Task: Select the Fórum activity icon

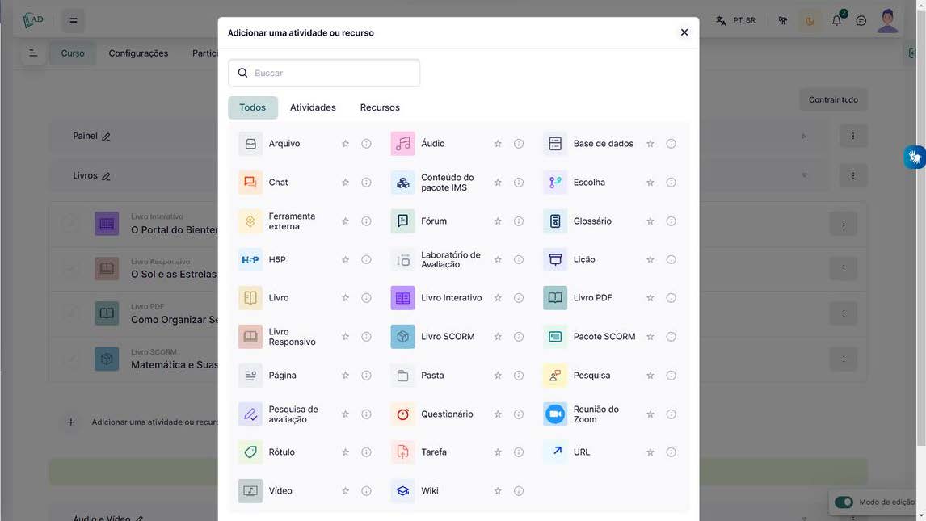Action: pyautogui.click(x=402, y=221)
